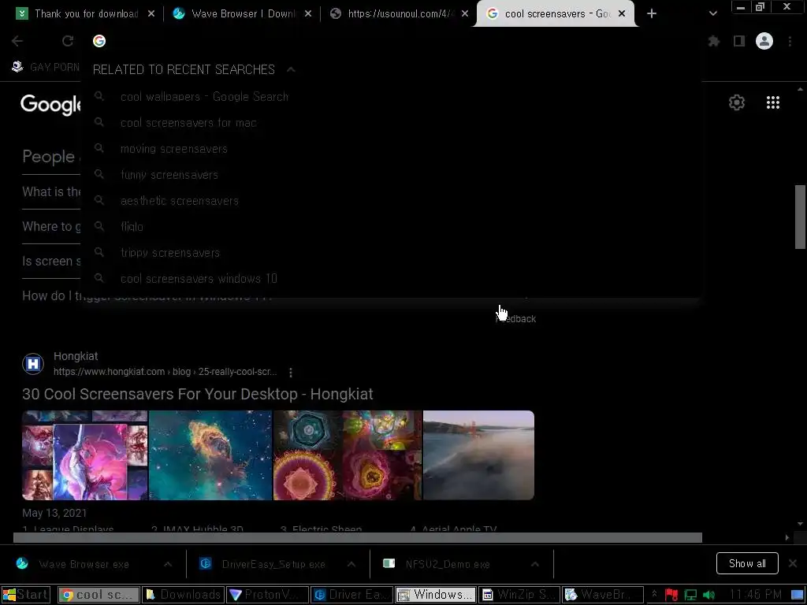Open DriverEasy_Setup.exe download options arrow

point(351,564)
